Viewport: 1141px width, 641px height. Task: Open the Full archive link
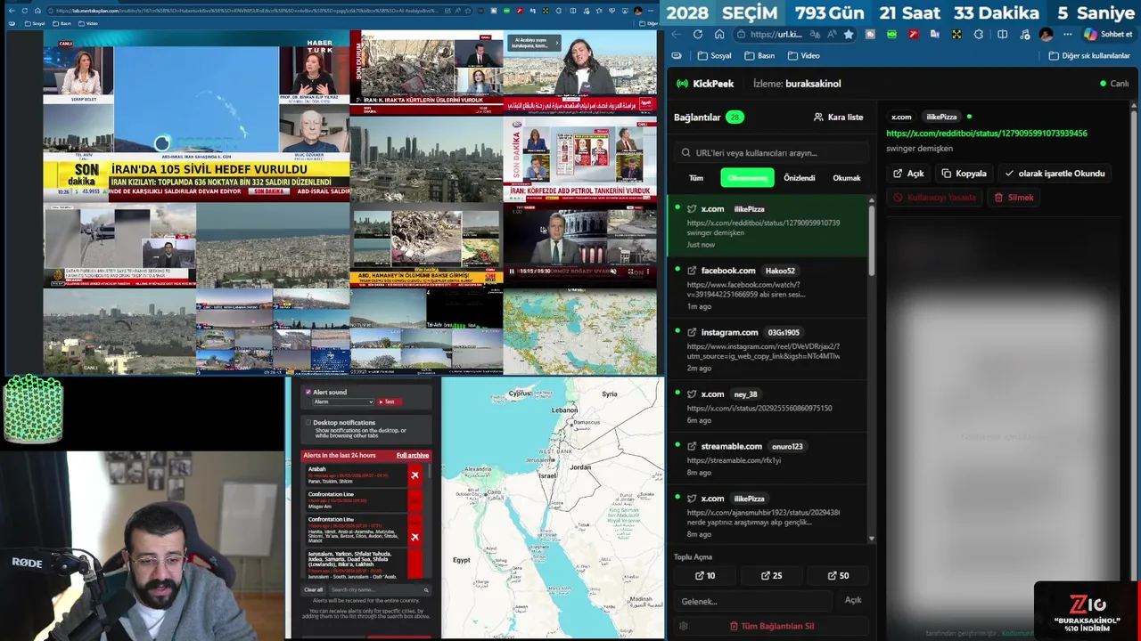click(413, 455)
